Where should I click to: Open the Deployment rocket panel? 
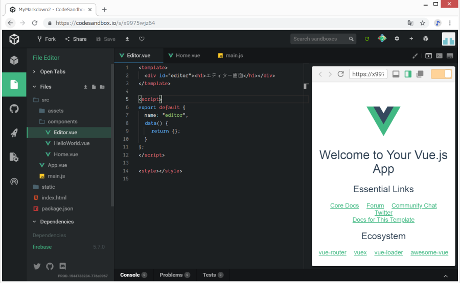pos(14,133)
